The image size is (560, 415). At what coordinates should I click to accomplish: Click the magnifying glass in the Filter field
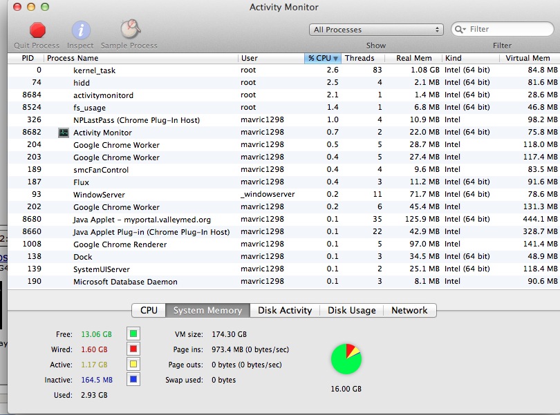click(x=460, y=29)
